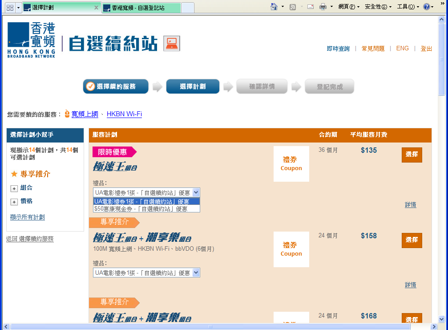The height and width of the screenshot is (330, 448).
Task: Click the RSS feeds icon
Action: tap(293, 7)
